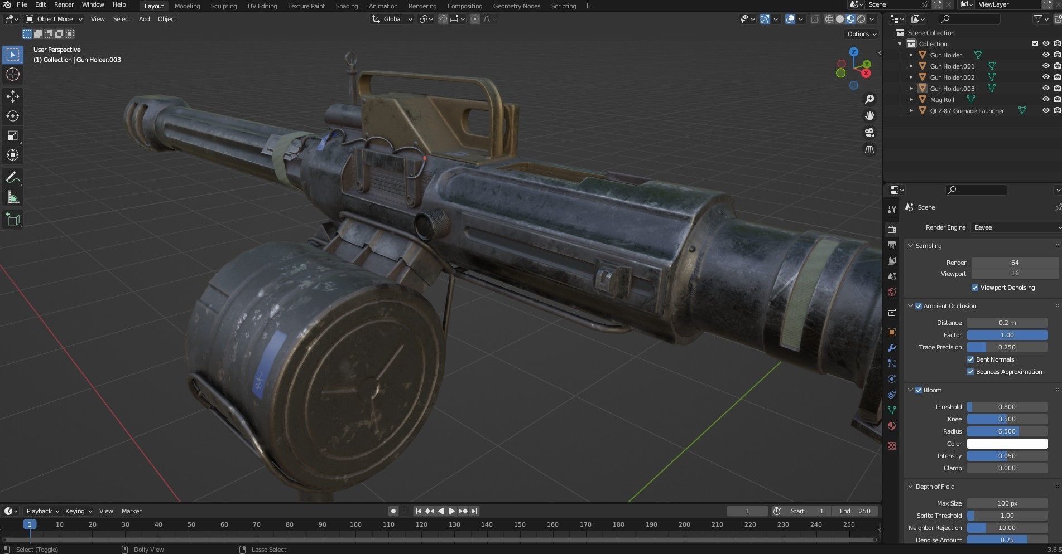This screenshot has width=1062, height=554.
Task: Open the Render Engine dropdown
Action: pos(1016,227)
